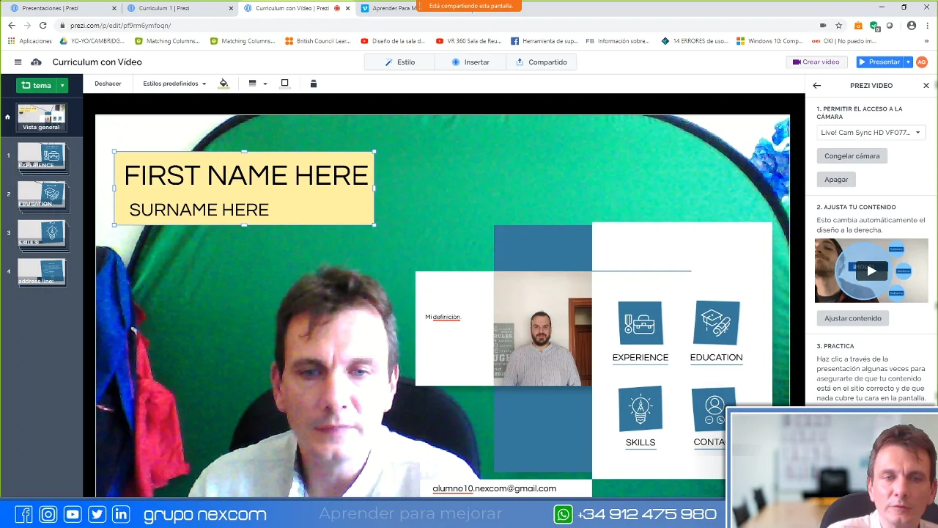The width and height of the screenshot is (938, 528).
Task: Delete selection with the trash icon
Action: (x=314, y=84)
